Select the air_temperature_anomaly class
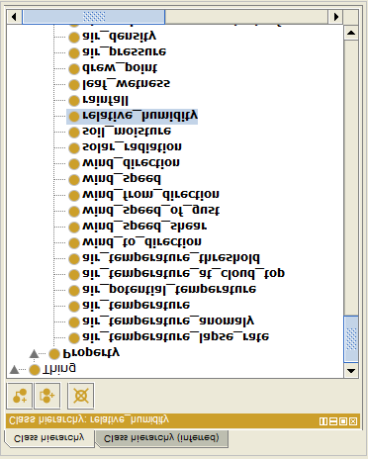 (x=161, y=321)
